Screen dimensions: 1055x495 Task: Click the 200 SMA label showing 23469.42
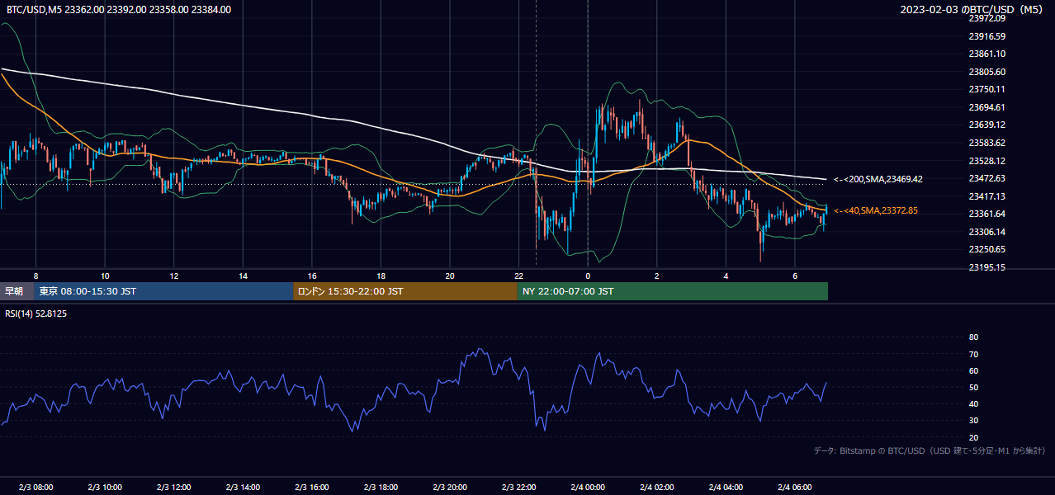(878, 179)
